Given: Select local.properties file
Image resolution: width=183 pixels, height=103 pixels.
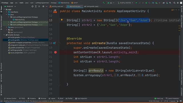Looking at the screenshot, I should pyautogui.click(x=22, y=53).
